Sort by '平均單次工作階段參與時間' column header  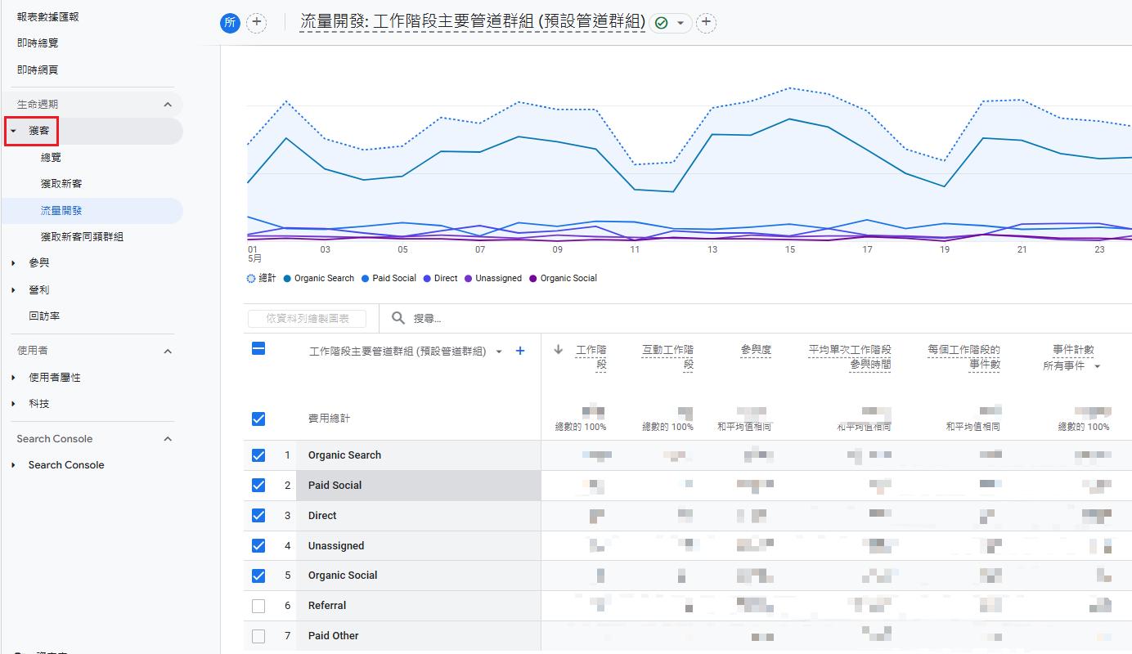(x=850, y=356)
